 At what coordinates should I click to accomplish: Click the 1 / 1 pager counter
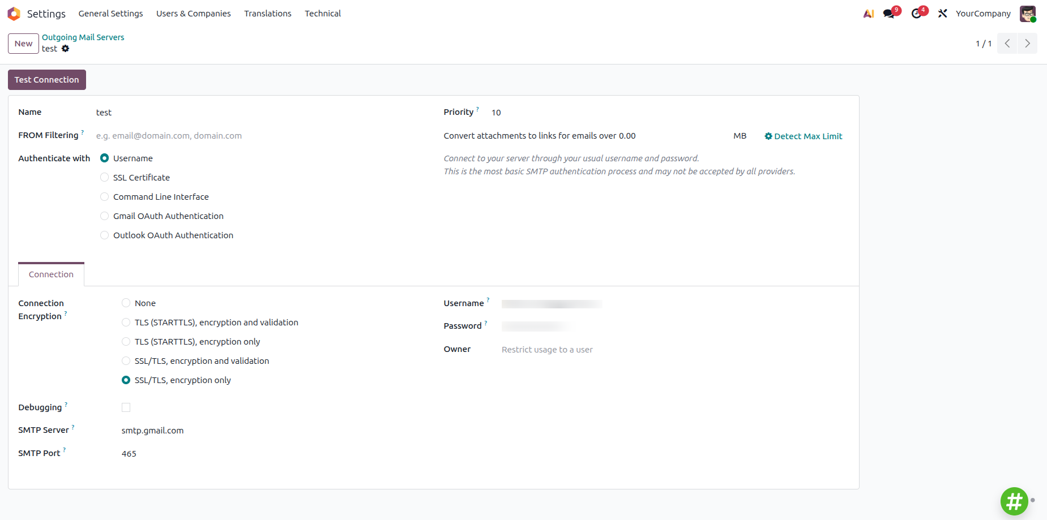coord(984,44)
